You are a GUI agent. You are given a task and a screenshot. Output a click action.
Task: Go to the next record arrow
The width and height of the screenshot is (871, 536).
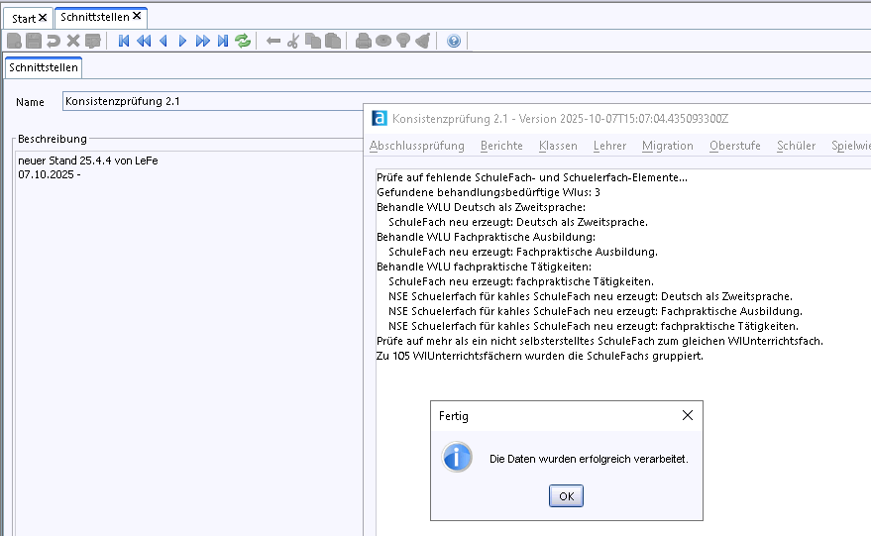point(182,41)
